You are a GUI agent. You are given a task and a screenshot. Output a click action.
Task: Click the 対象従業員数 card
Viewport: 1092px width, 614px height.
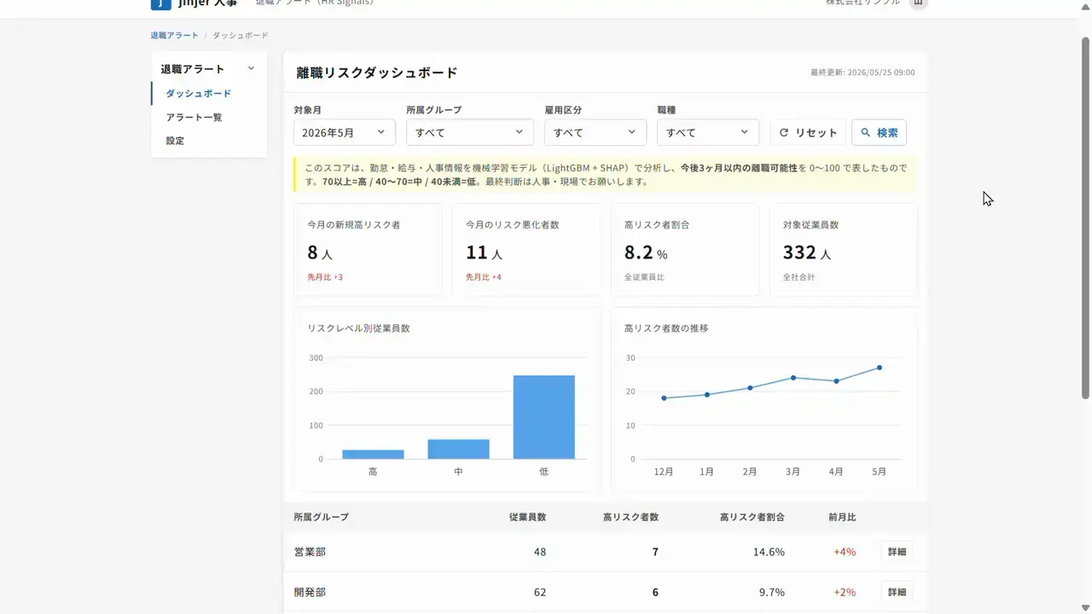tap(844, 250)
